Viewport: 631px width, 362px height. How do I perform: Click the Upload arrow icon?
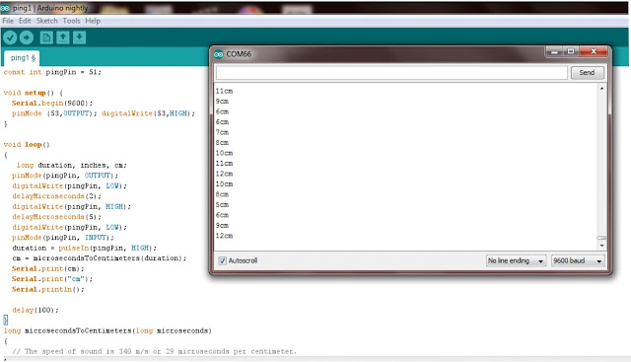[27, 37]
